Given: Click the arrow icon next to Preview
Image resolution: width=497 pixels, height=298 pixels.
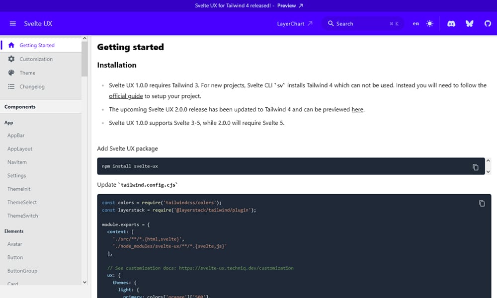Looking at the screenshot, I should (301, 5).
